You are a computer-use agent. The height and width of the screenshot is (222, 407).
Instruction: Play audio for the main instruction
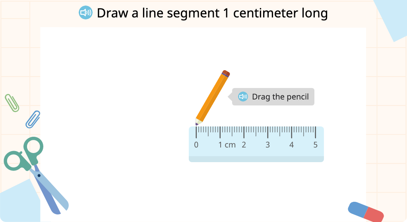point(85,13)
